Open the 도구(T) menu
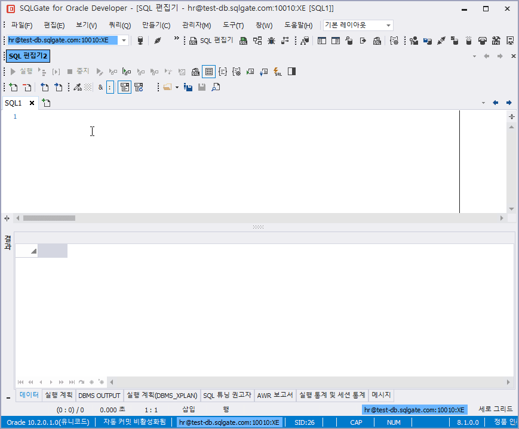The image size is (519, 429). pyautogui.click(x=233, y=26)
